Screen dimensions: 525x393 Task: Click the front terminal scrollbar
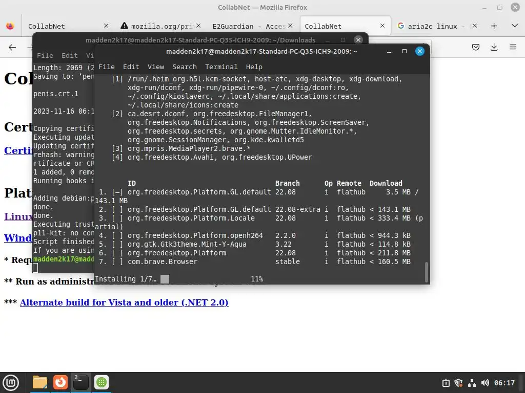426,272
